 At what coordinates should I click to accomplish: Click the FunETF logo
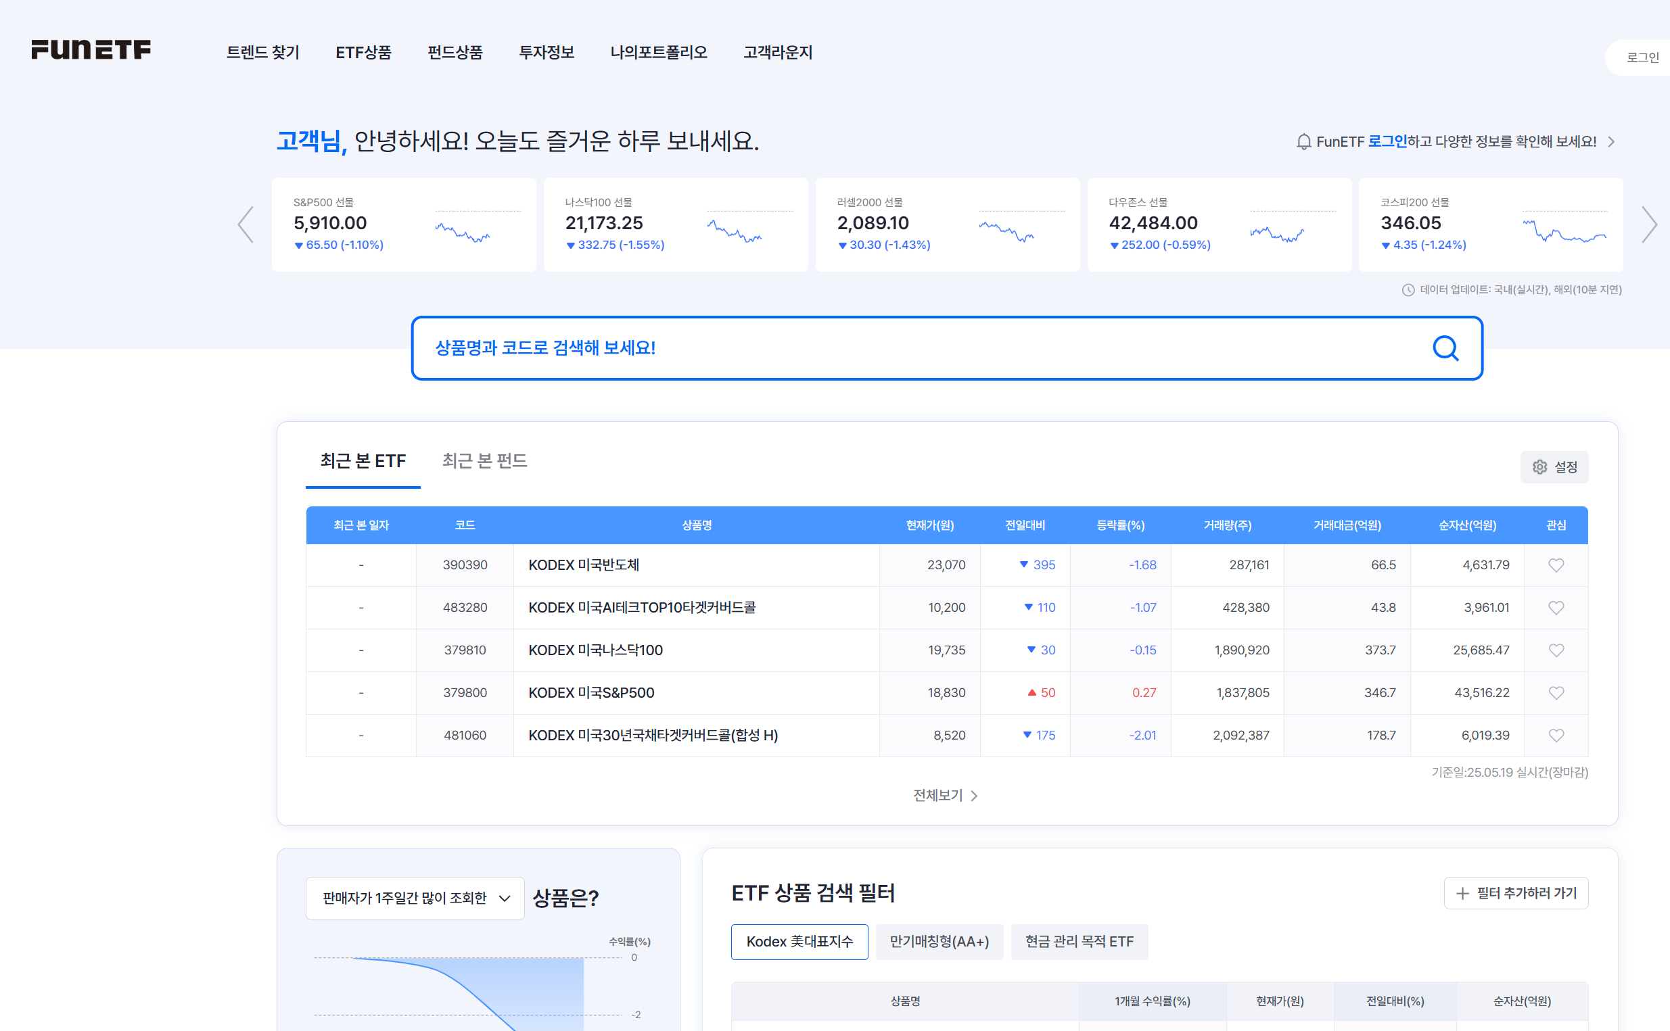[91, 50]
